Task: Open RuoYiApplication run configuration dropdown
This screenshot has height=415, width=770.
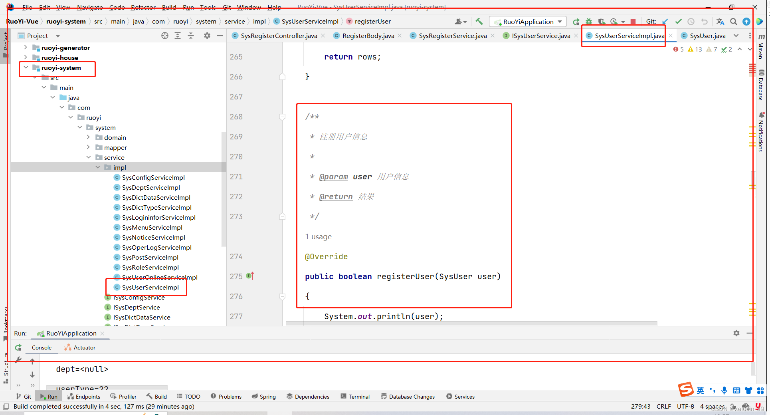Action: (528, 22)
